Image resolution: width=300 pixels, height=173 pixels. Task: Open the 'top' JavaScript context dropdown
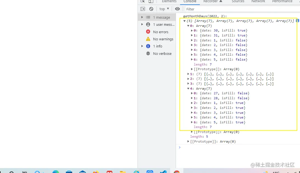(x=164, y=9)
